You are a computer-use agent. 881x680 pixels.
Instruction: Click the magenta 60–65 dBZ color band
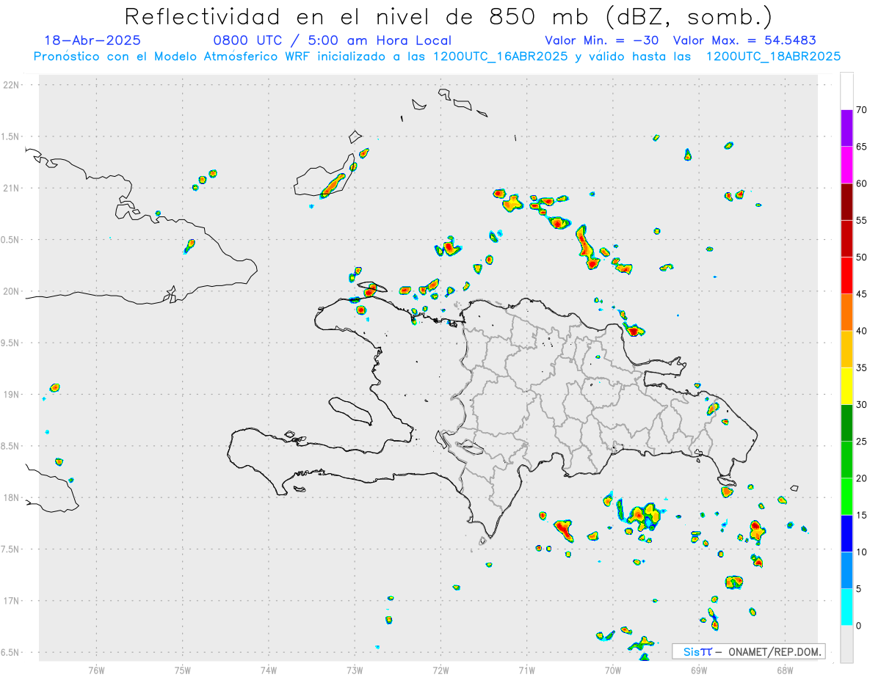(x=846, y=165)
